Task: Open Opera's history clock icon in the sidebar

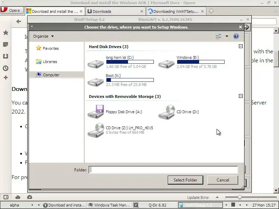Action: (6, 68)
